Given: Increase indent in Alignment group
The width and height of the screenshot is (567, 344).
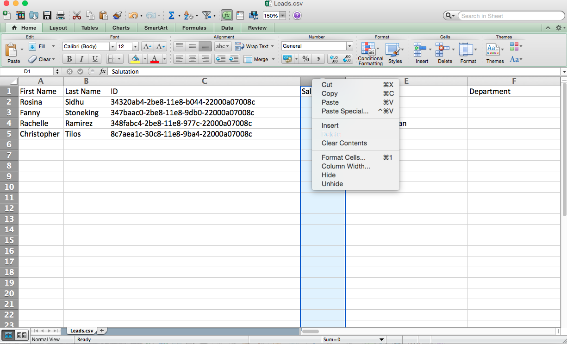Looking at the screenshot, I should [x=234, y=59].
